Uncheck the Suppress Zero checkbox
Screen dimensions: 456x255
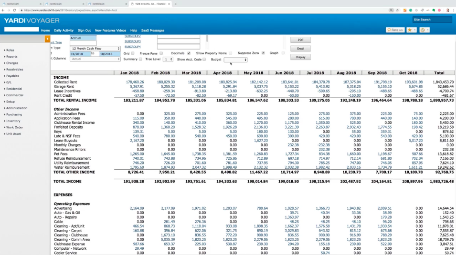tap(263, 53)
